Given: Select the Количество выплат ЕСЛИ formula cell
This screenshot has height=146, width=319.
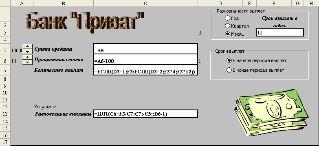Looking at the screenshot, I should coord(145,70).
